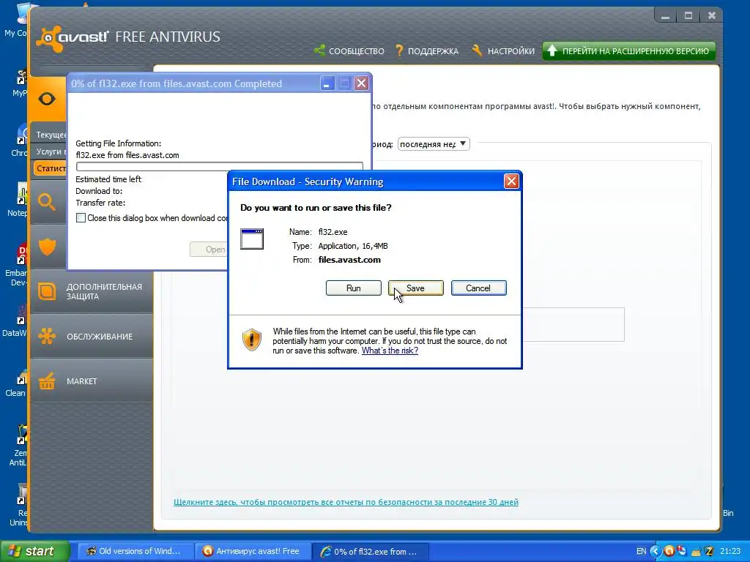Expand hidden tray icons arrow

coord(656,552)
